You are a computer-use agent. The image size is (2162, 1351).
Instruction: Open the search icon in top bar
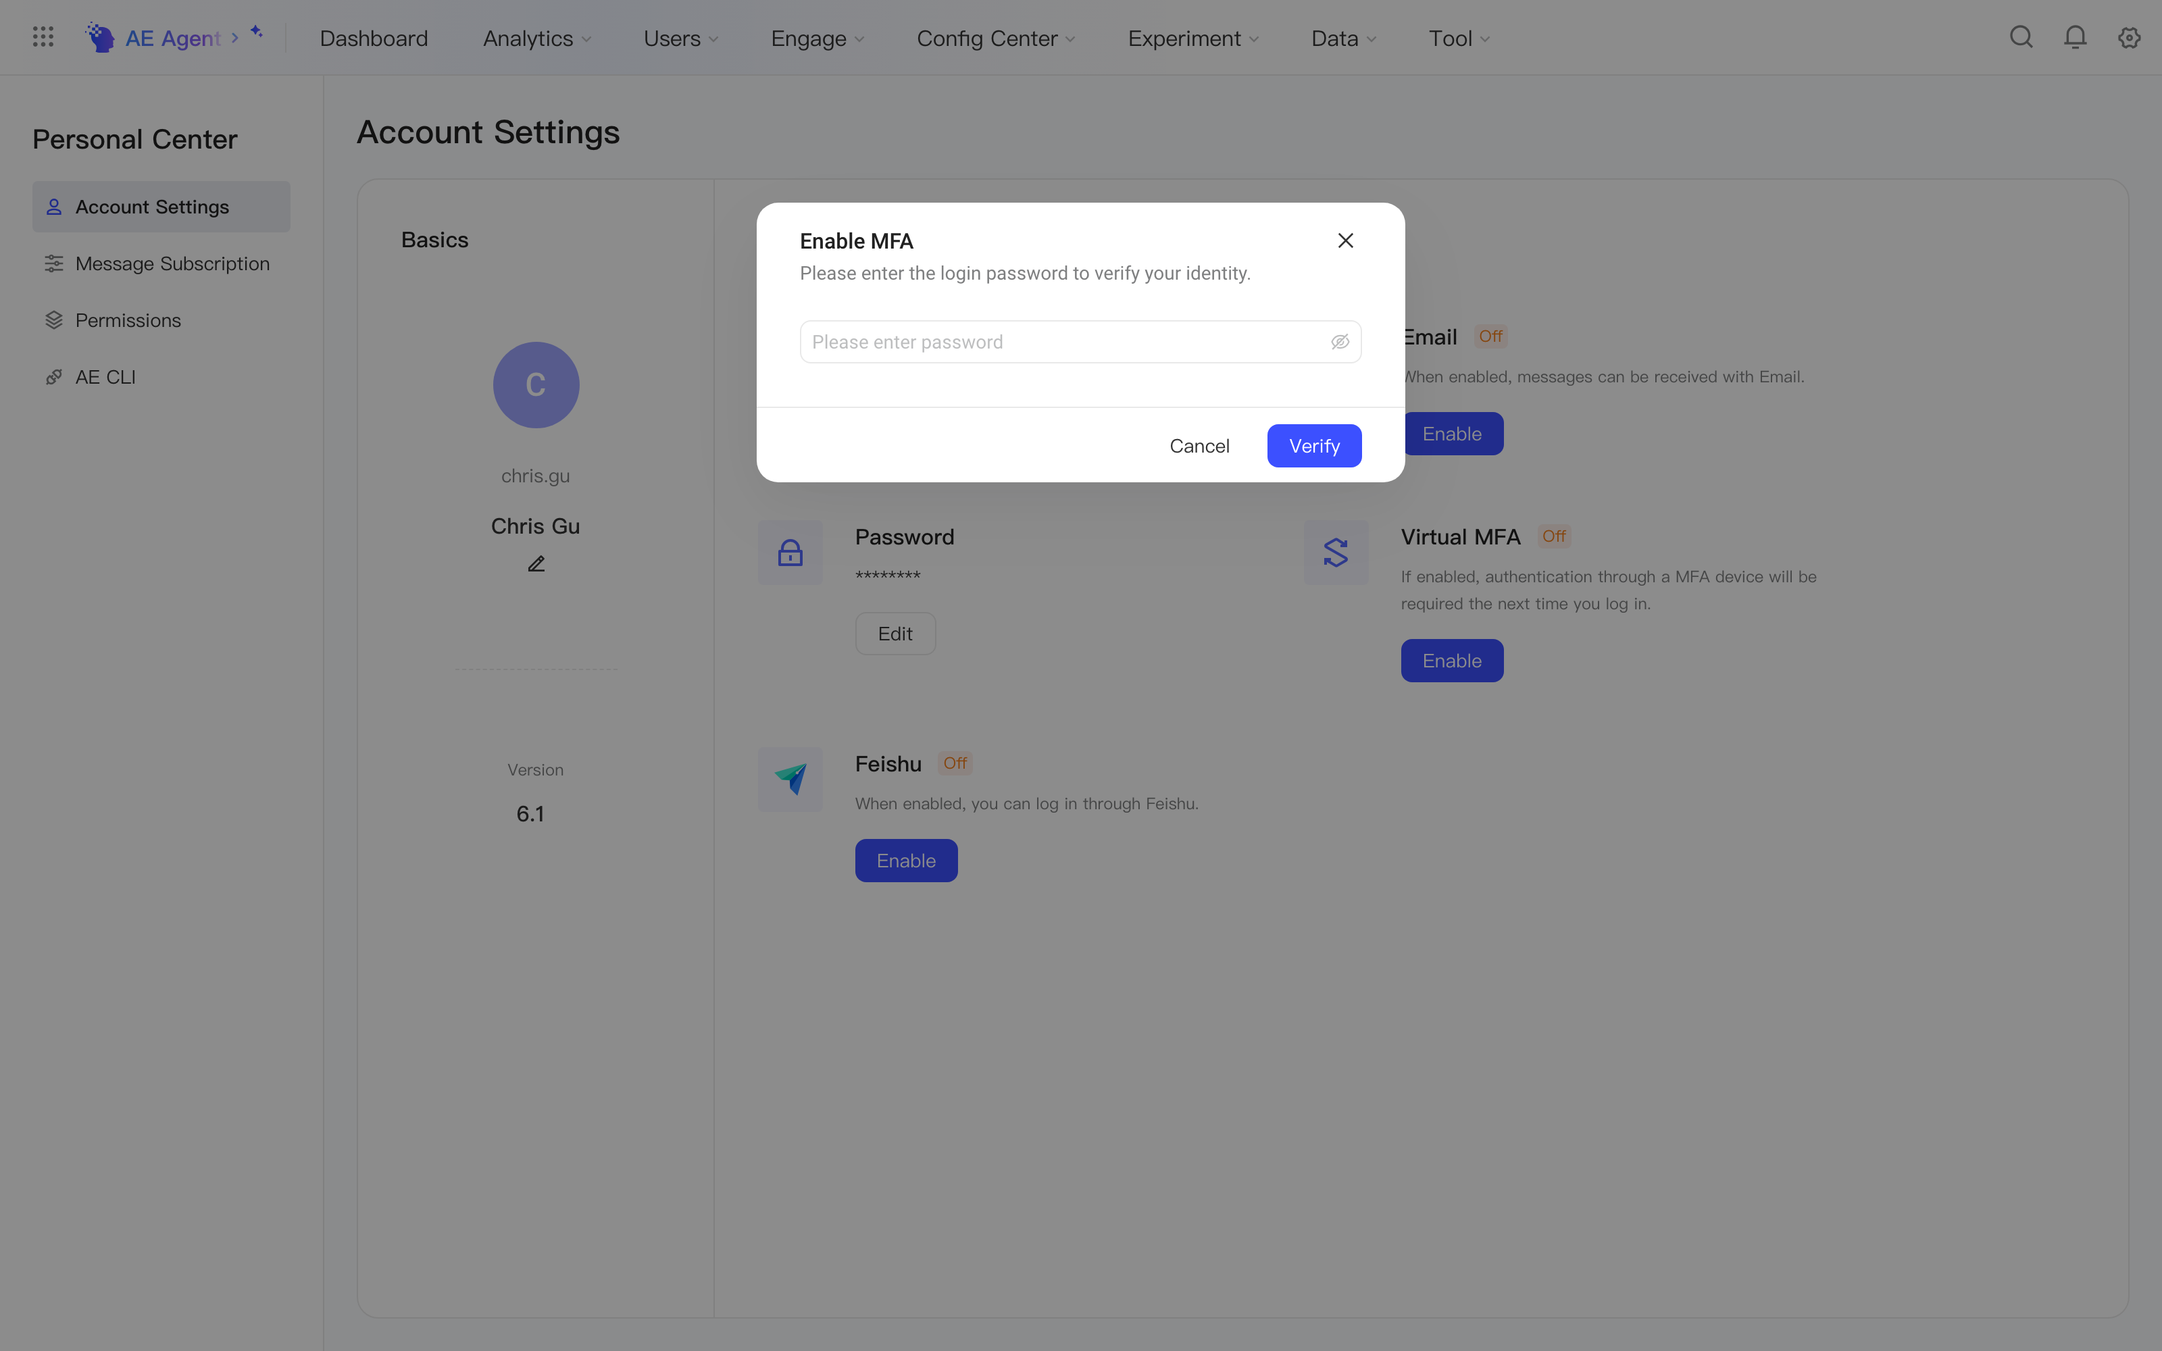pos(2021,38)
